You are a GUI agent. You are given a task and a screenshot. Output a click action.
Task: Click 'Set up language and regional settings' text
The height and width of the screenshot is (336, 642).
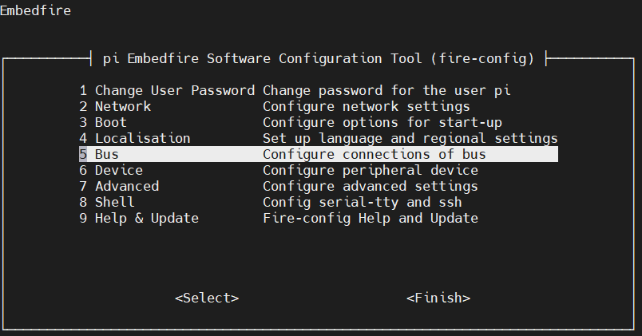pos(410,138)
